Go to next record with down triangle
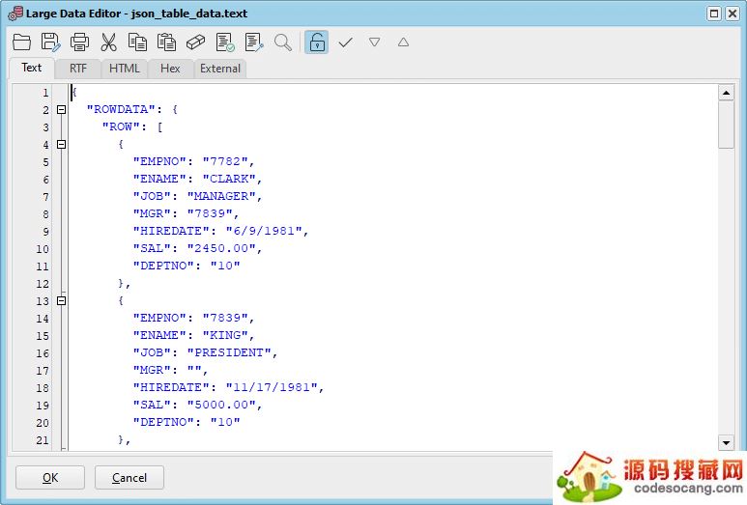This screenshot has height=505, width=747. pyautogui.click(x=374, y=42)
